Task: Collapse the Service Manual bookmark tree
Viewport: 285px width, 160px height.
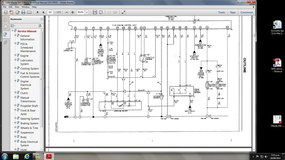Action: pos(12,31)
